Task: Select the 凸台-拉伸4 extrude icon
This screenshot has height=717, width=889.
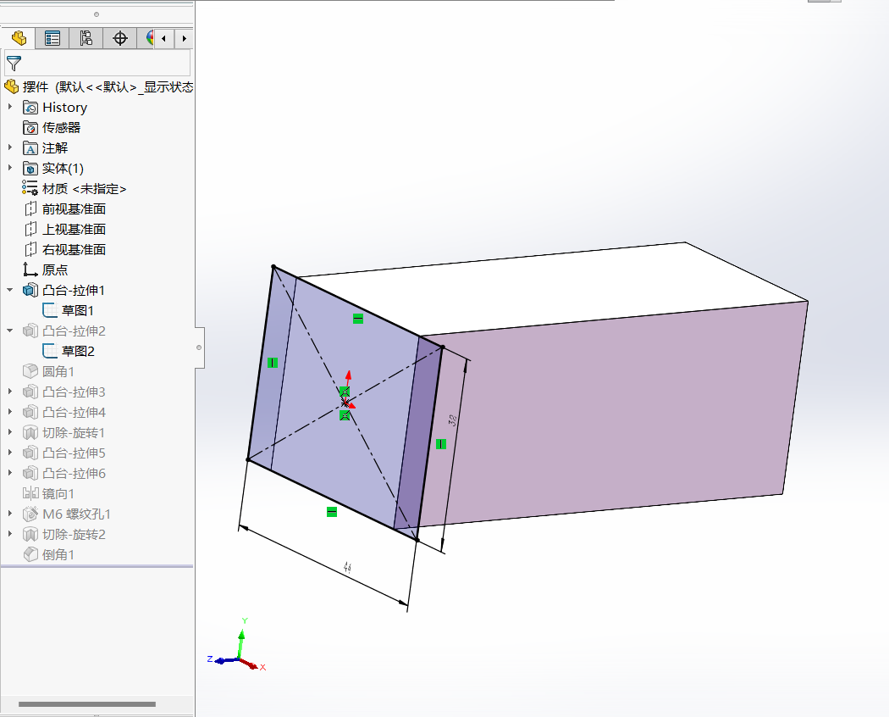Action: [30, 412]
